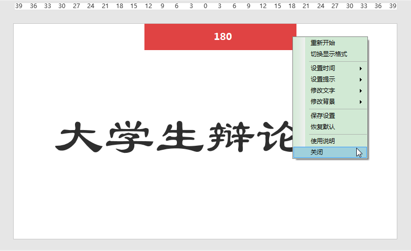The image size is (411, 251).
Task: Choose 重新开始 in the context menu
Action: 330,43
